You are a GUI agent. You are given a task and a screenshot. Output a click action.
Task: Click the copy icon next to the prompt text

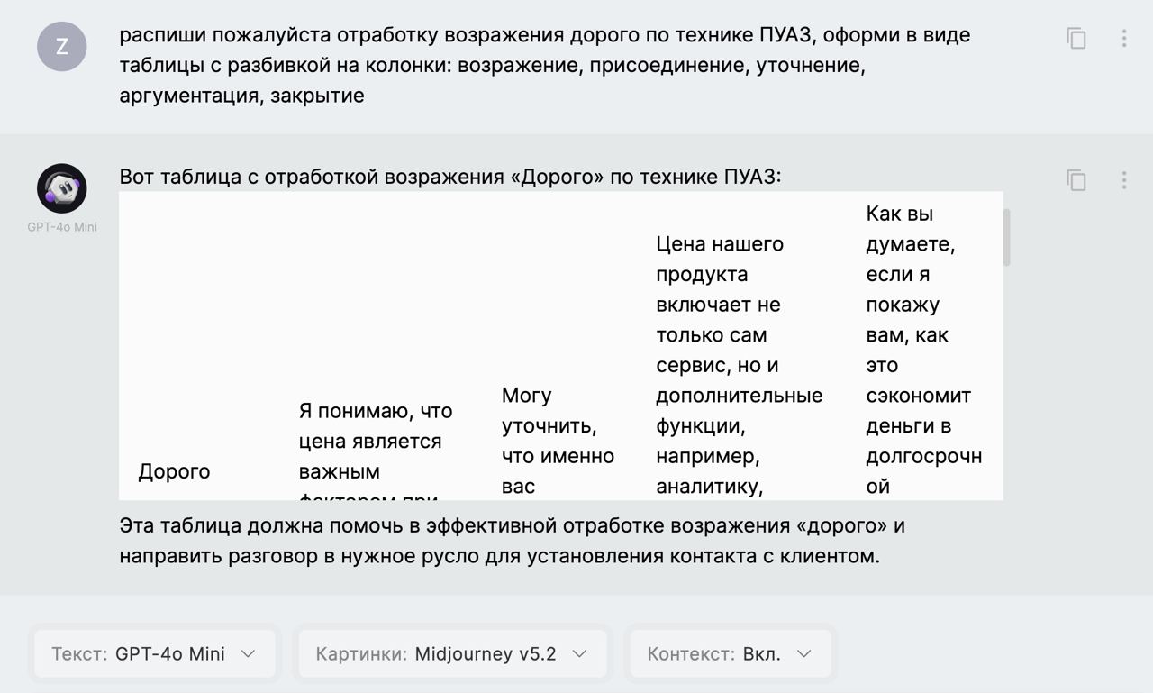coord(1077,38)
